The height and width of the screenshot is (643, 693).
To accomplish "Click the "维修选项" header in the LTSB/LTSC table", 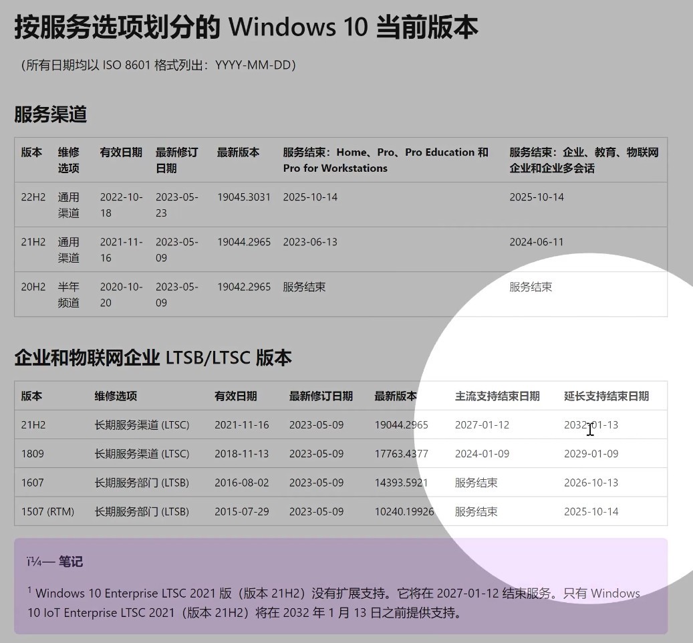I will pos(116,396).
